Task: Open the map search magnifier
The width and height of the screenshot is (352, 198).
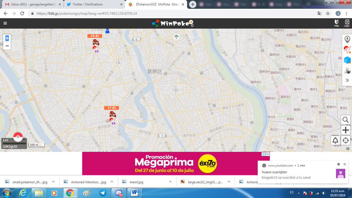Action: coord(346,120)
